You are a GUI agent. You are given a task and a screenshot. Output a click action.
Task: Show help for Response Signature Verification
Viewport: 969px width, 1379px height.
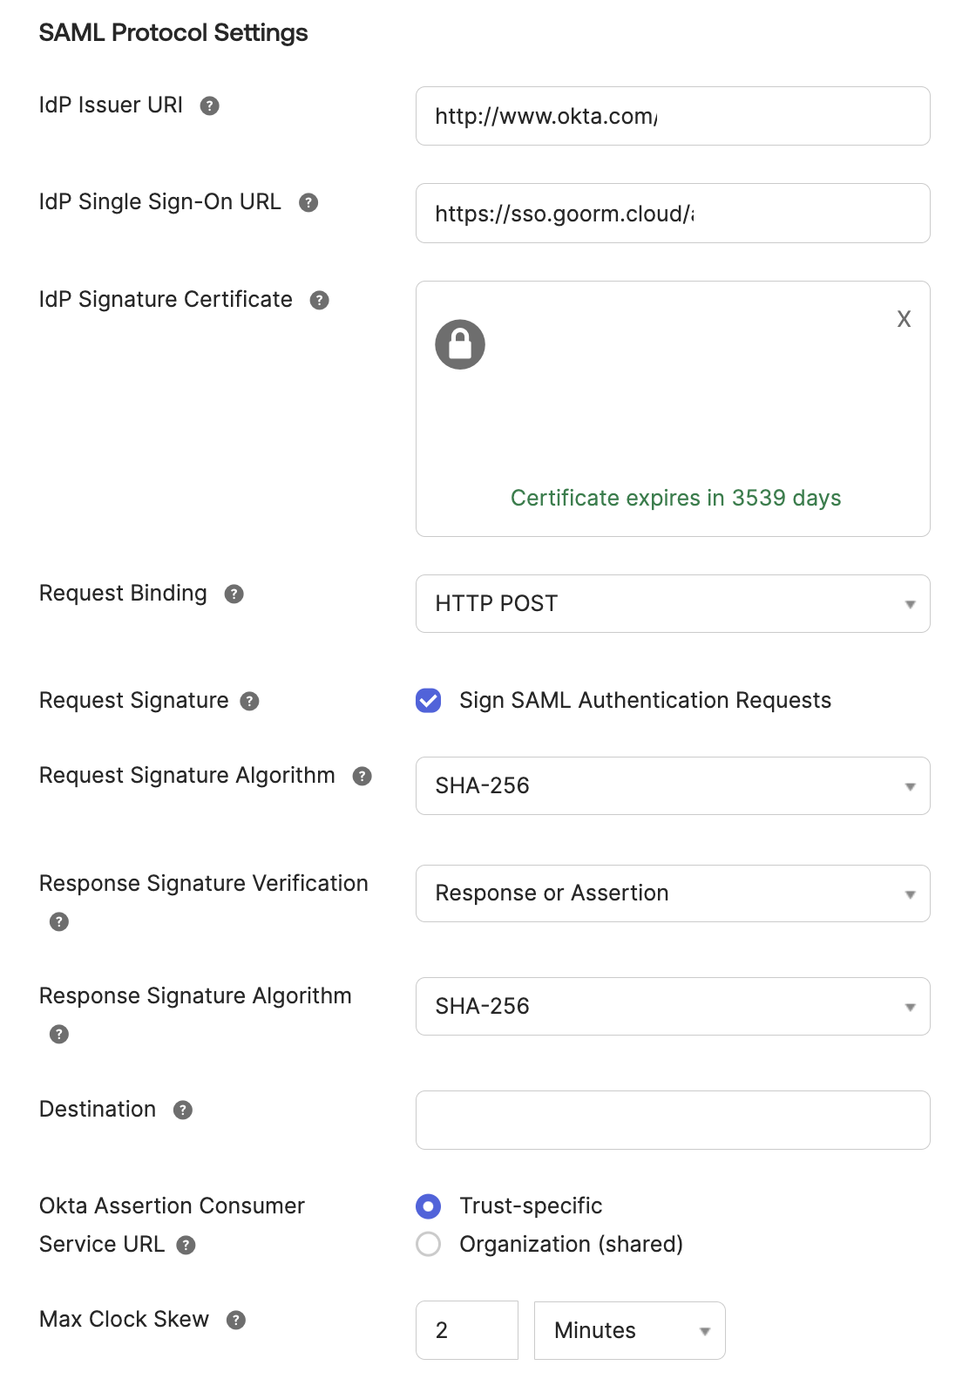pos(59,921)
